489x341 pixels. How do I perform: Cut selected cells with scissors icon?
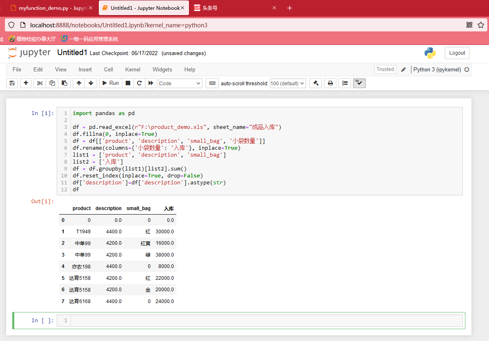[40, 83]
